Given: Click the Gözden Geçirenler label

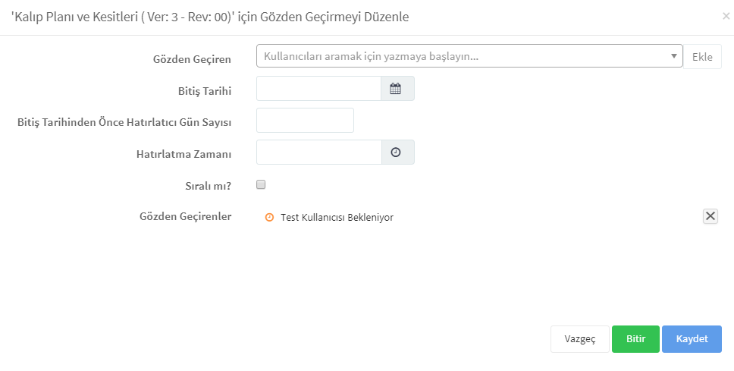Looking at the screenshot, I should click(x=186, y=216).
